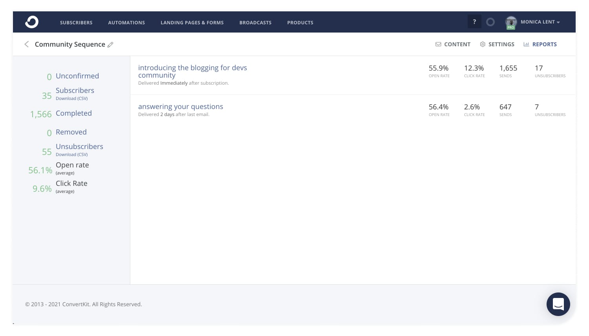Open Content using the envelope icon
Viewport: 589px width, 336px height.
coord(439,44)
